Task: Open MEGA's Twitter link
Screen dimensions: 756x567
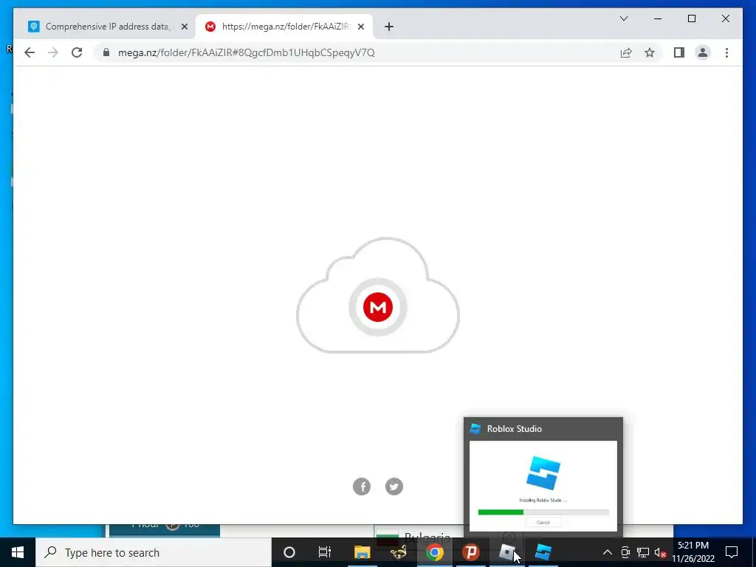Action: point(394,487)
